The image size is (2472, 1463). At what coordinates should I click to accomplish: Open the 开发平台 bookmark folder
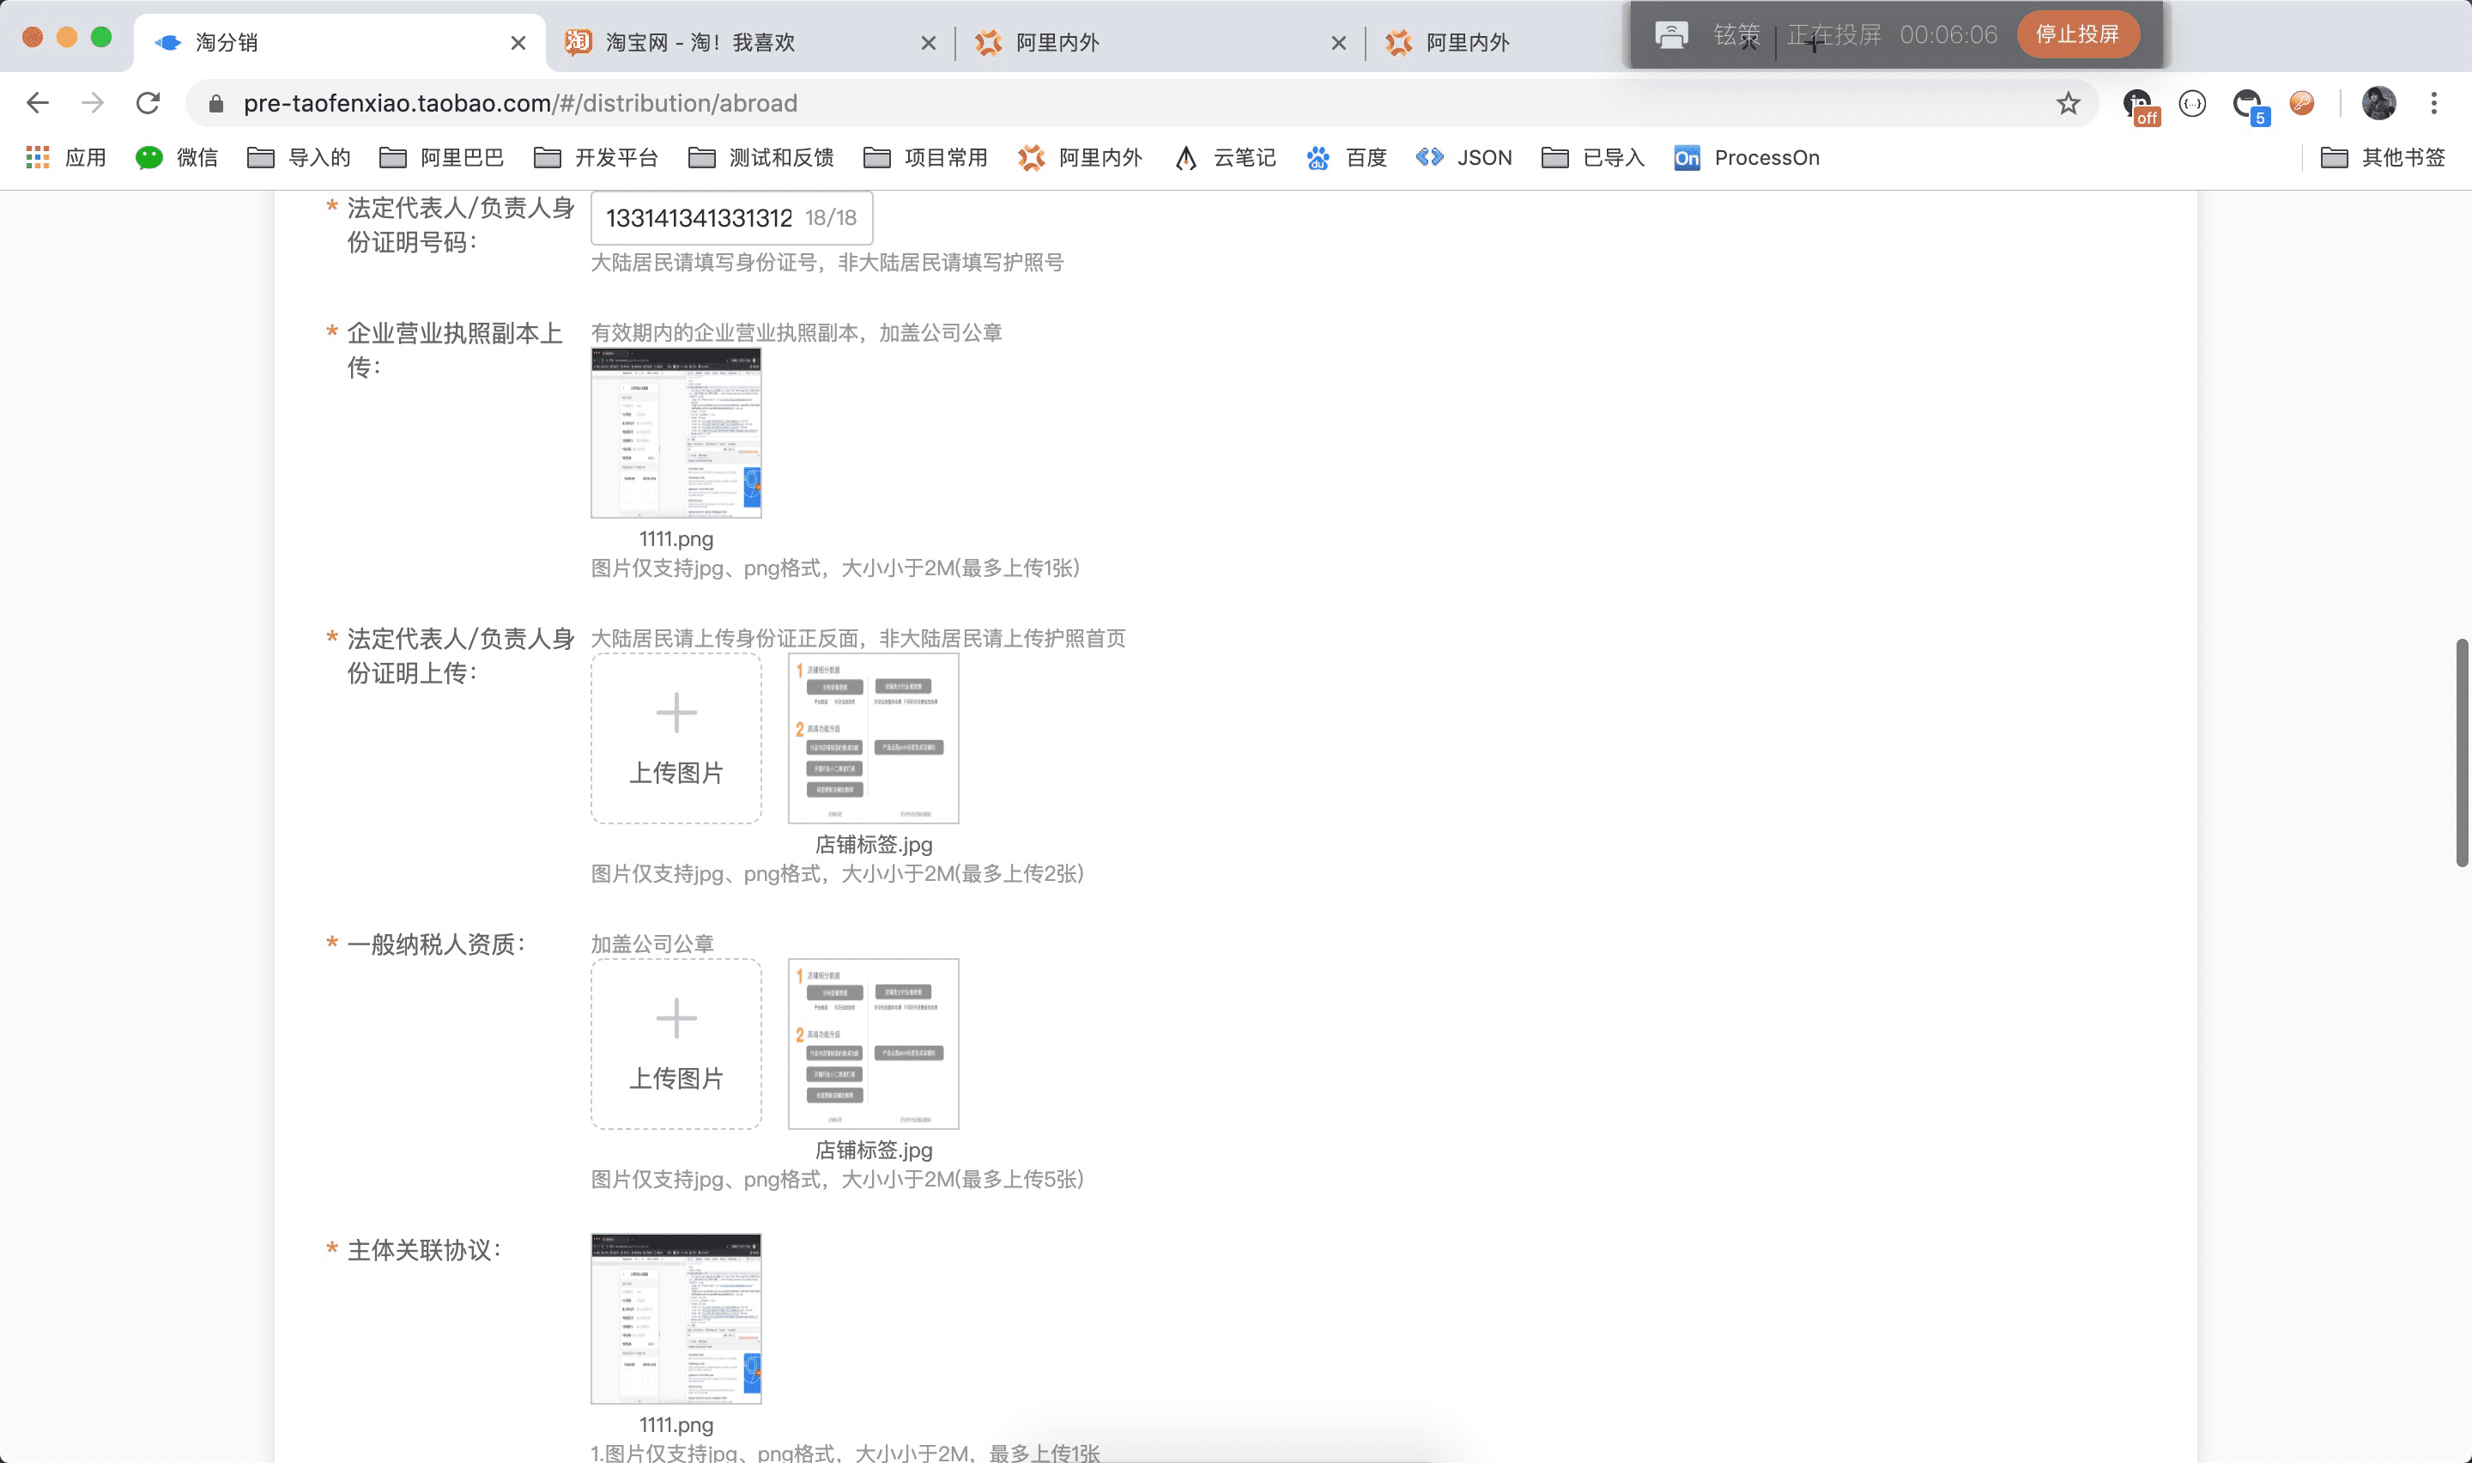click(595, 158)
